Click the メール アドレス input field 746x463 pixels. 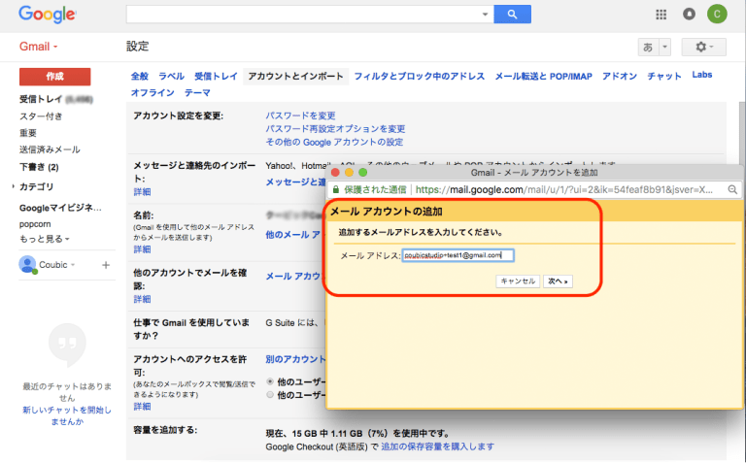pos(458,255)
